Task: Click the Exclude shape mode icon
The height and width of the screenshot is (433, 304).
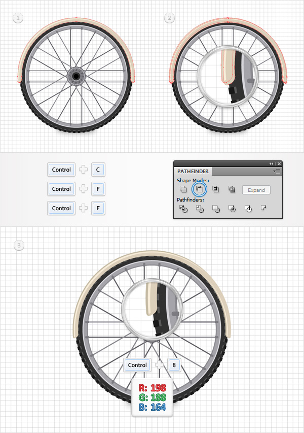Action: pos(232,189)
